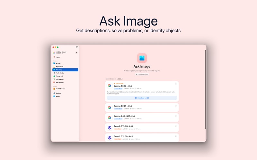Click the Gemma 4 E2B description text
Viewport: 257px width, 160px height.
(141, 93)
